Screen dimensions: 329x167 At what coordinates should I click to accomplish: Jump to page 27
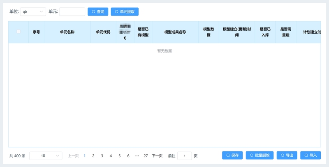(x=146, y=156)
